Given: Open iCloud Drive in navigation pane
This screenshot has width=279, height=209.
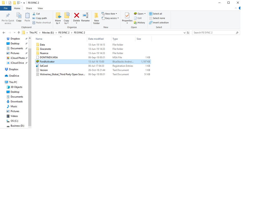Looking at the screenshot, I should point(17,63).
